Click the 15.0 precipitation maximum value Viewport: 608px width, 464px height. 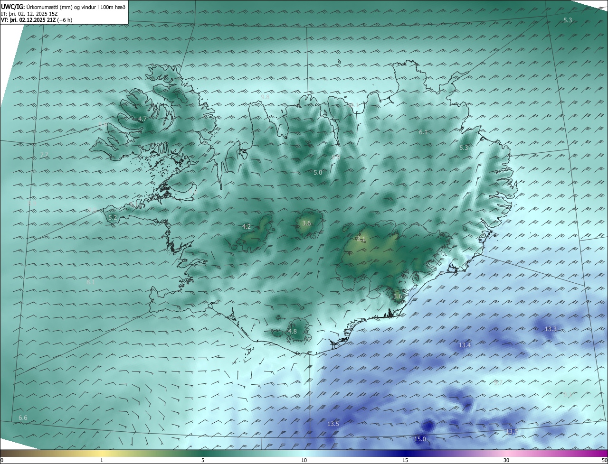point(420,439)
